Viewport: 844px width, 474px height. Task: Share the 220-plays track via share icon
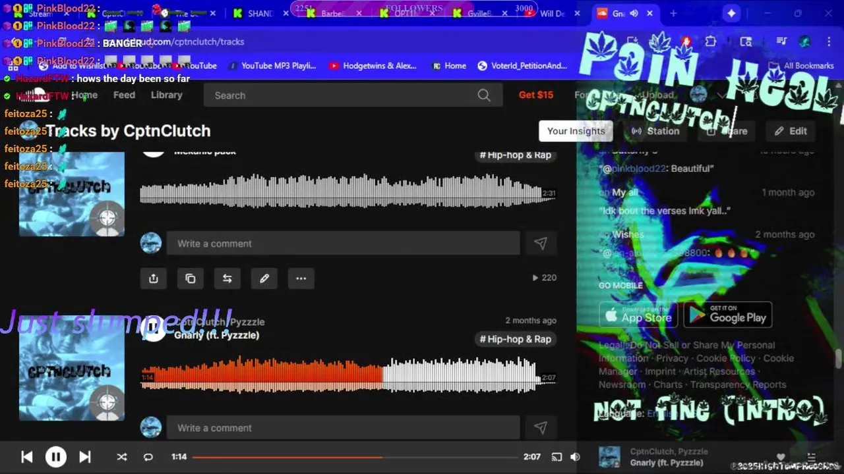(x=154, y=278)
